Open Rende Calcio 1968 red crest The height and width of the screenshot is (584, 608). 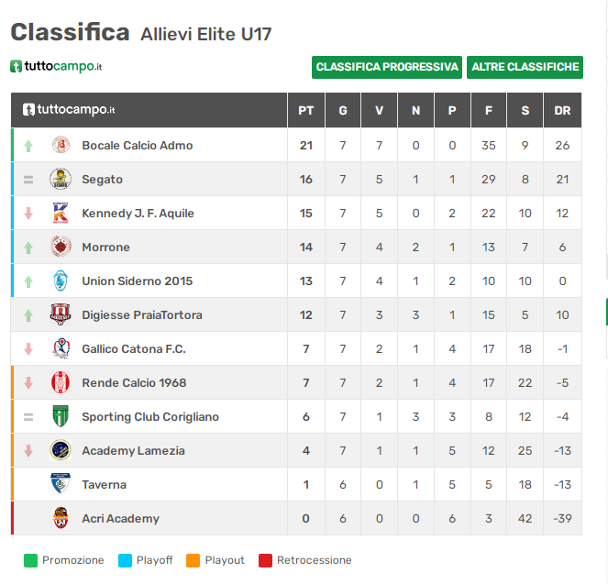(61, 382)
